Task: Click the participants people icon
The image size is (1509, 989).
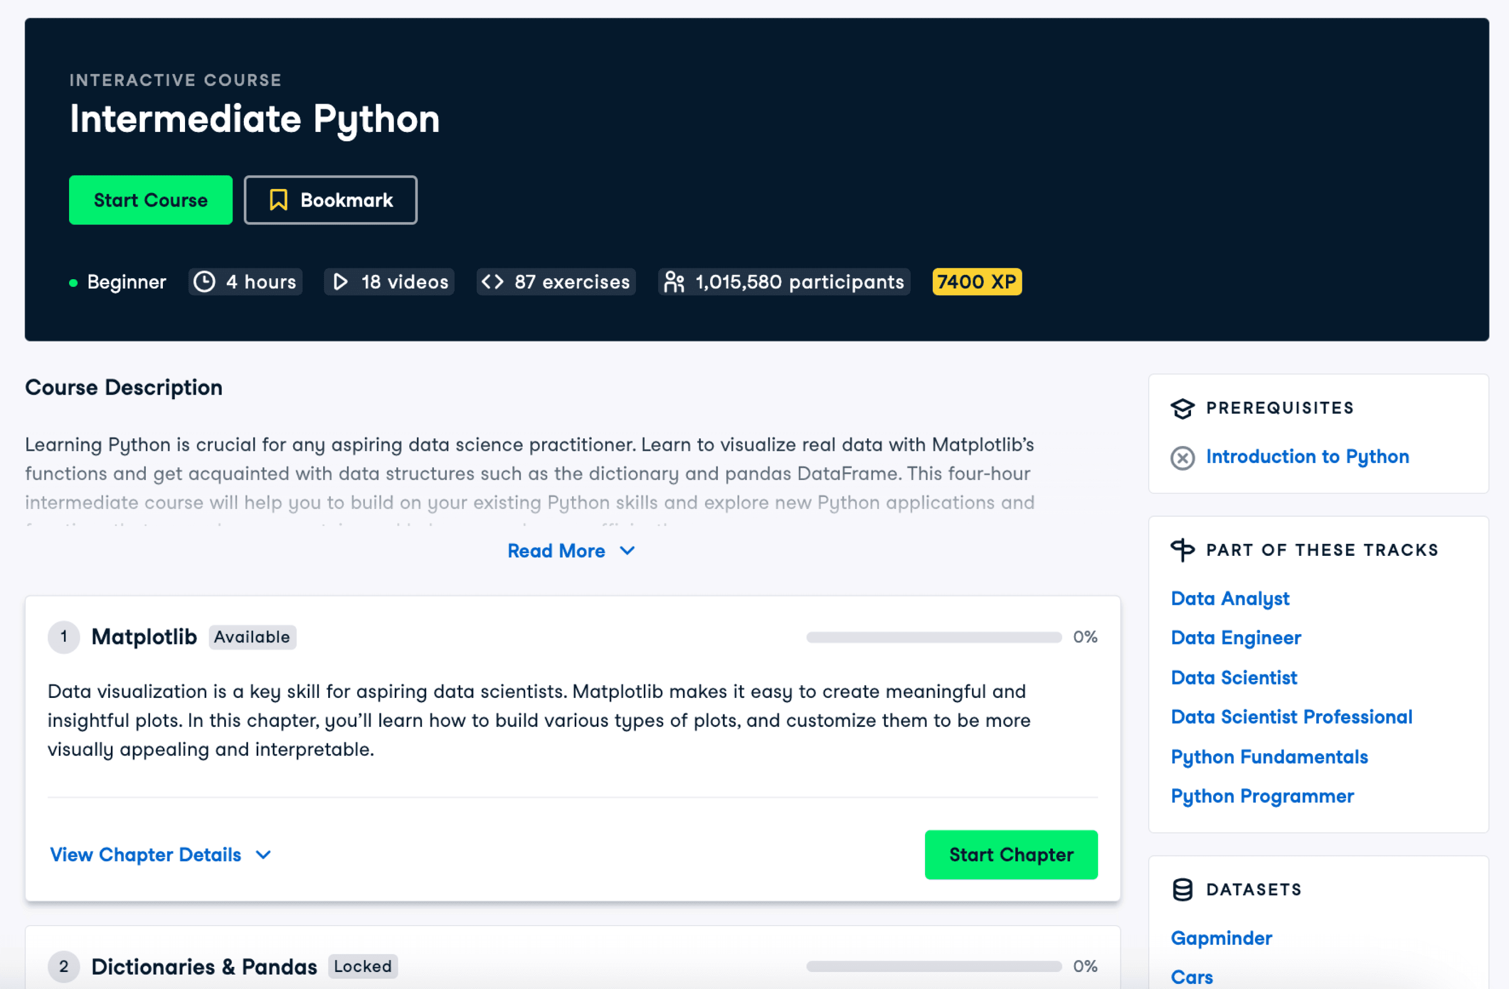Action: [674, 282]
